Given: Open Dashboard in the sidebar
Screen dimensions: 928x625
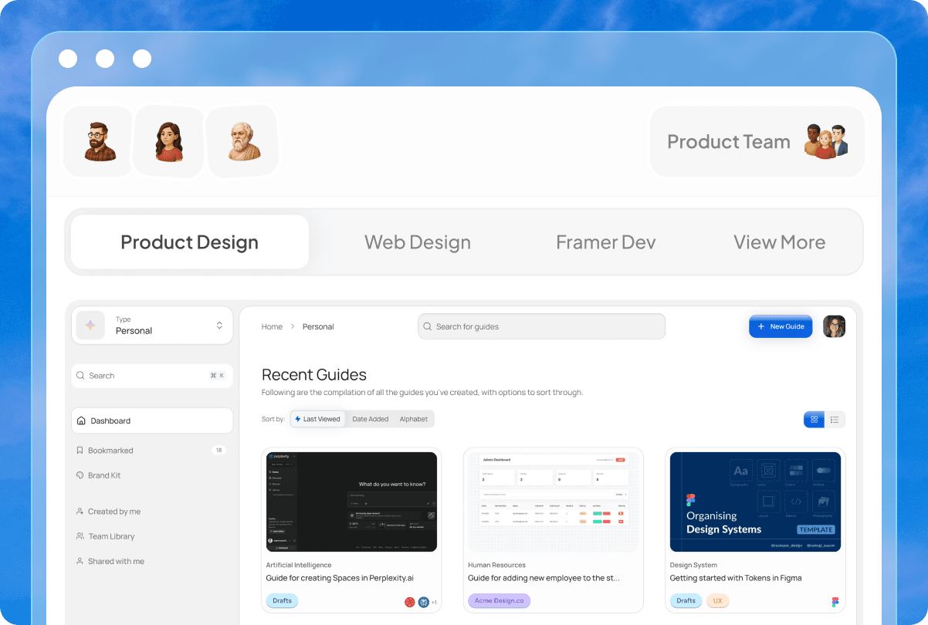Looking at the screenshot, I should (x=152, y=421).
